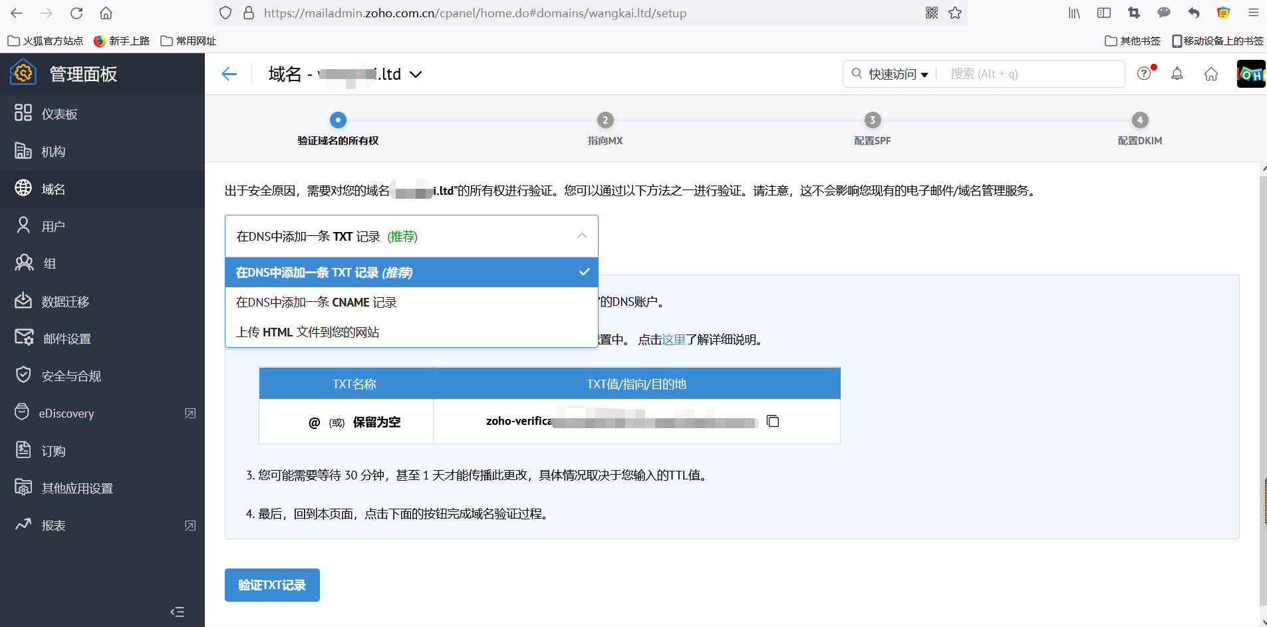This screenshot has height=627, width=1267.
Task: Click the copy icon beside TXT value
Action: (772, 421)
